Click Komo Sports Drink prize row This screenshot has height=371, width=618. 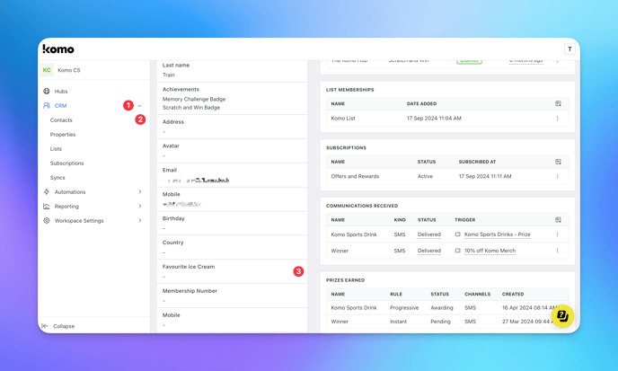(x=447, y=307)
